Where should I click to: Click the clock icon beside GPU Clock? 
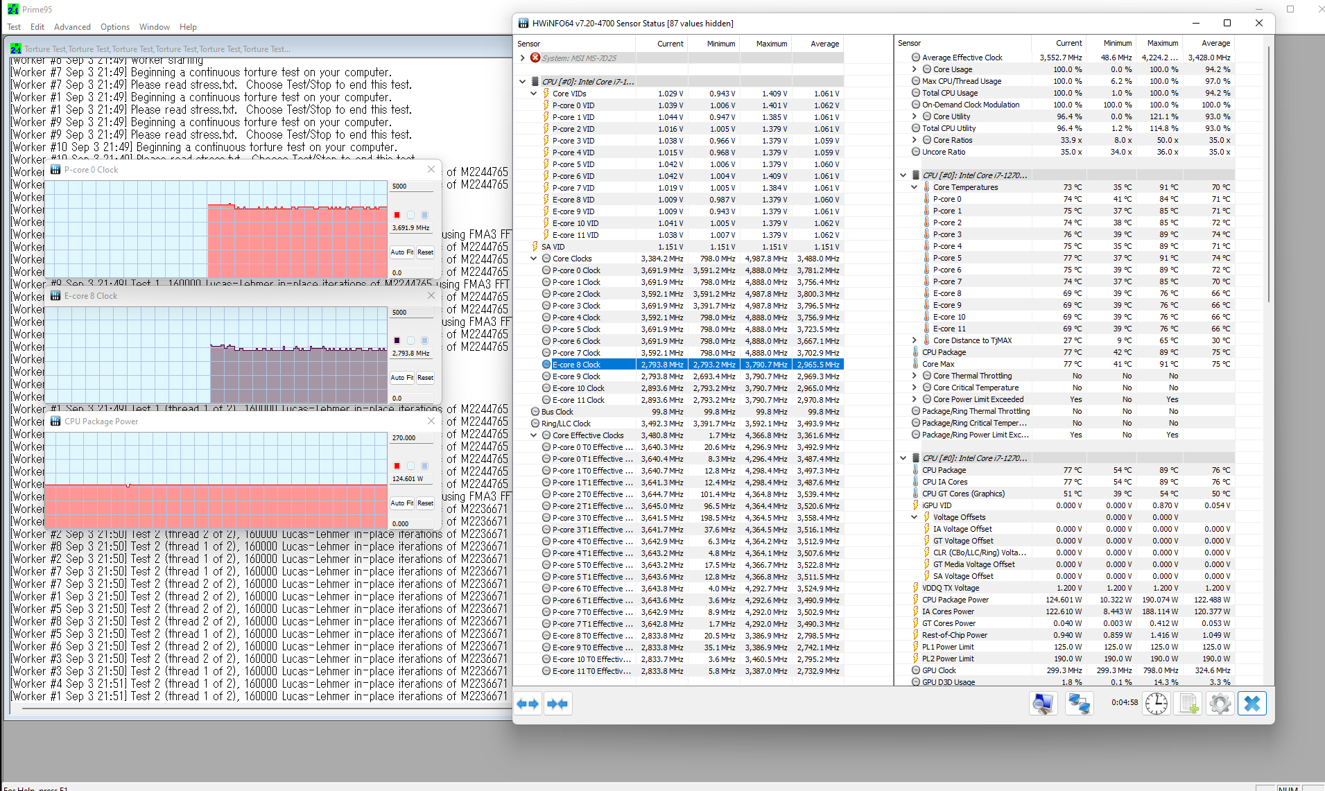coord(916,670)
